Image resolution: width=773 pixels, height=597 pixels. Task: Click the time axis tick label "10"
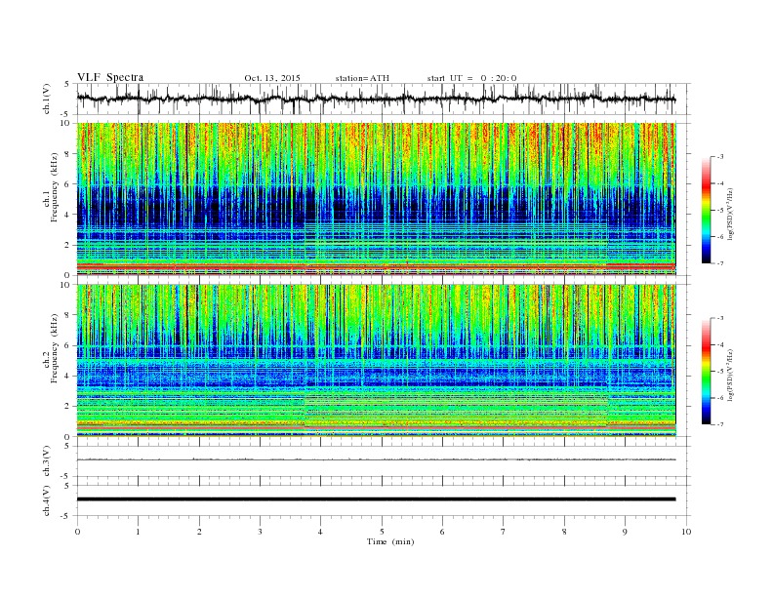pos(686,532)
